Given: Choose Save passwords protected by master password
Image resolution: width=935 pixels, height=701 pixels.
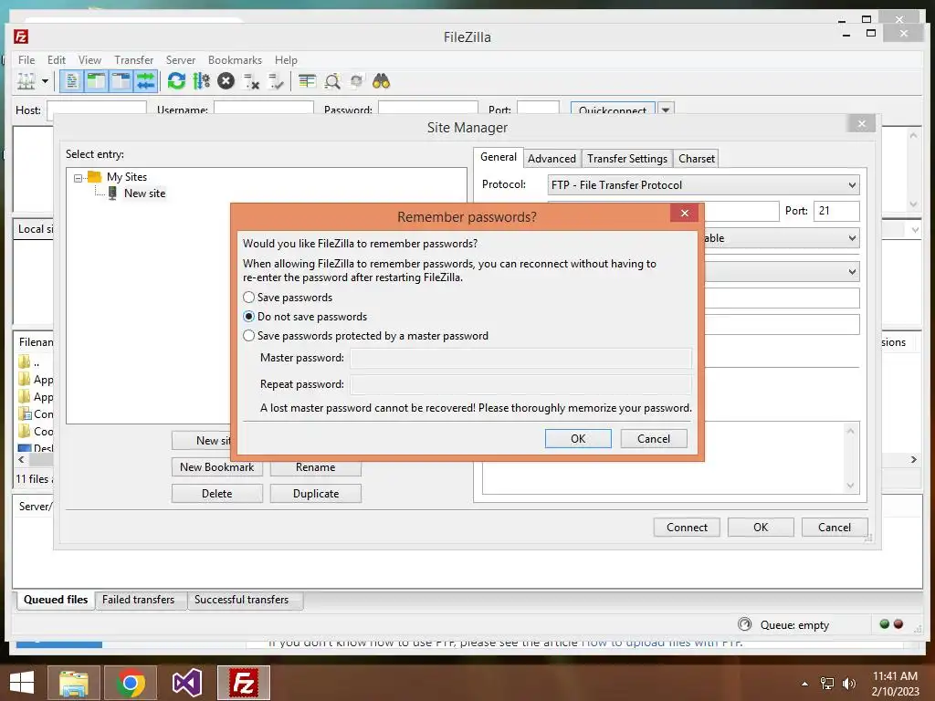Looking at the screenshot, I should pyautogui.click(x=248, y=336).
